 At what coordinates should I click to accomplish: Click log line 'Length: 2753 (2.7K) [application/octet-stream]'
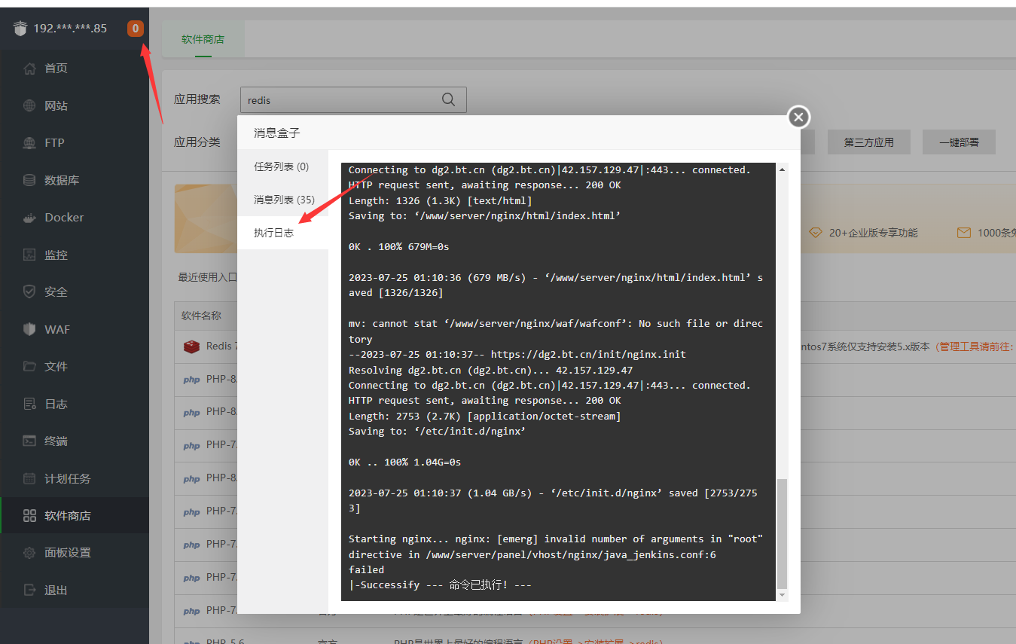(x=484, y=416)
